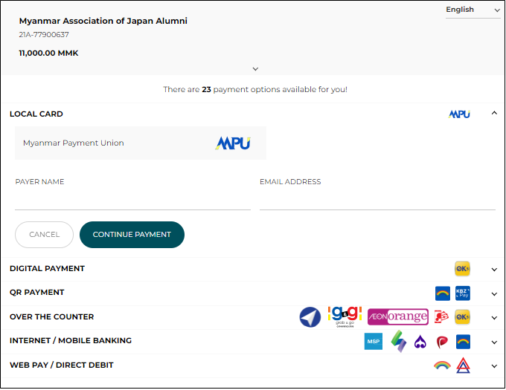
Task: Click the merchant name Myanmar Association of Japan Alumni
Action: [103, 21]
